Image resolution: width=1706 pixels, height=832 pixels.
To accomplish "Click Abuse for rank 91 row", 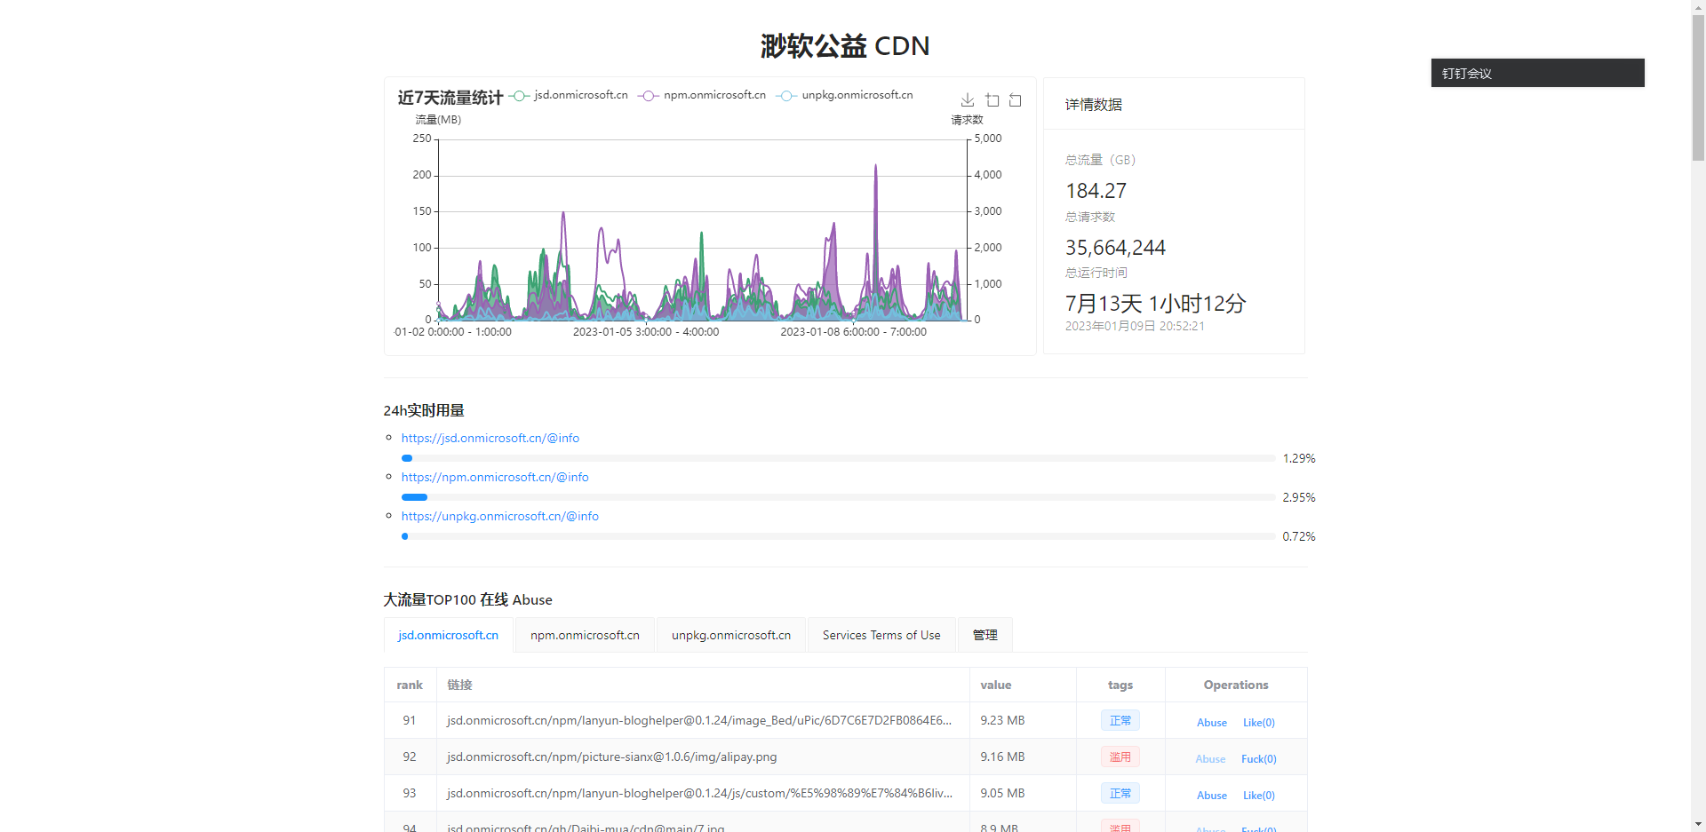I will click(1212, 722).
